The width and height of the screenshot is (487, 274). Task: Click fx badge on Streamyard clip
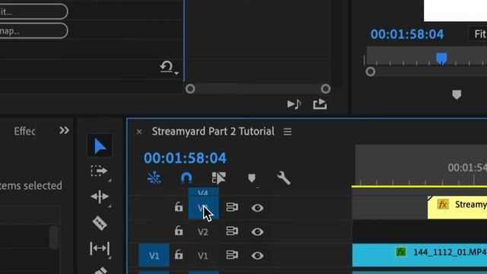tap(443, 205)
